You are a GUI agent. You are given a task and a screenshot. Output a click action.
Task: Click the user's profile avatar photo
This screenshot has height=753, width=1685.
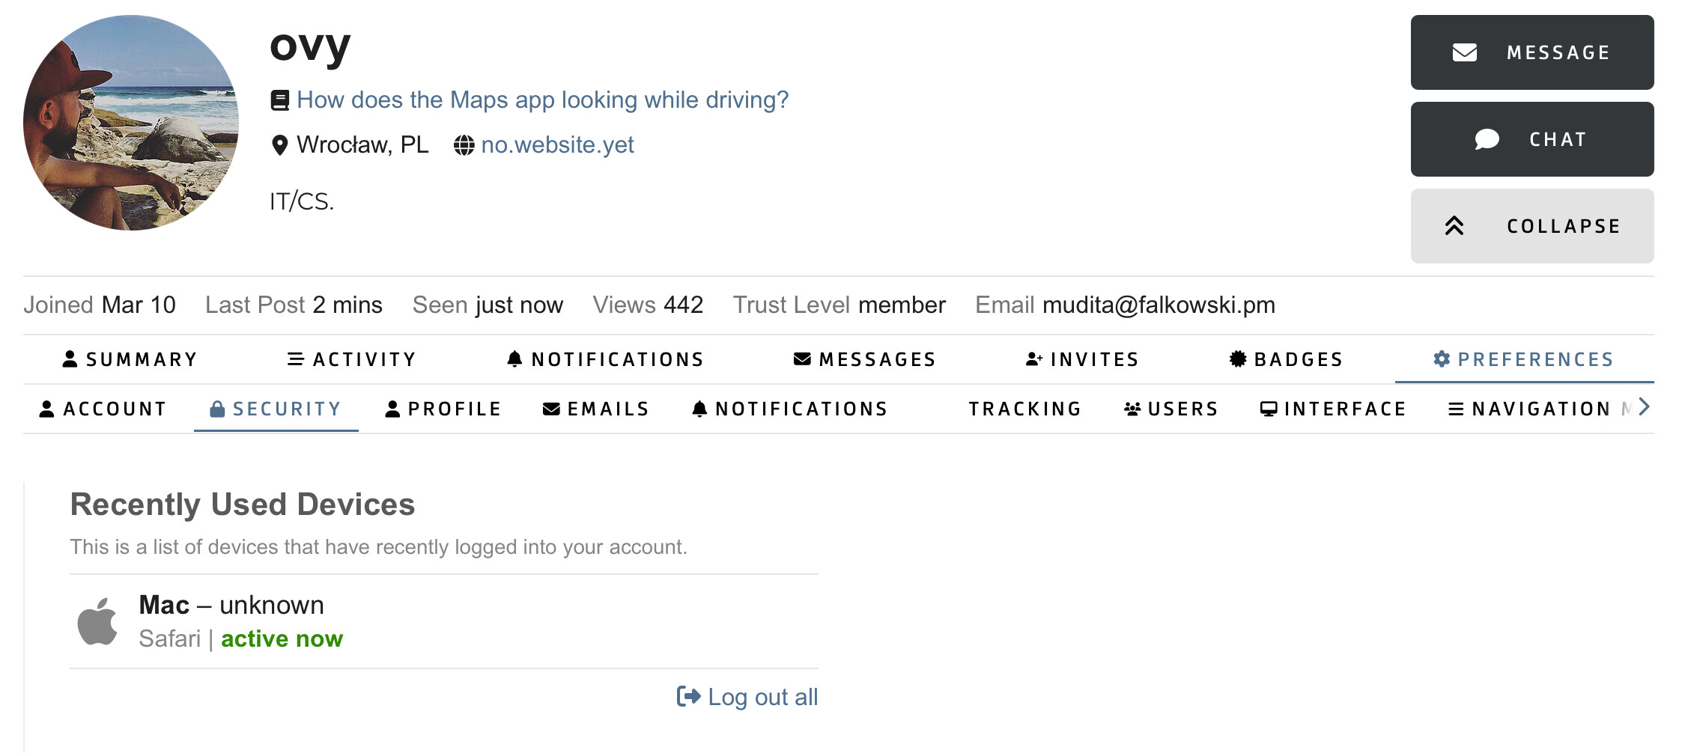coord(131,123)
